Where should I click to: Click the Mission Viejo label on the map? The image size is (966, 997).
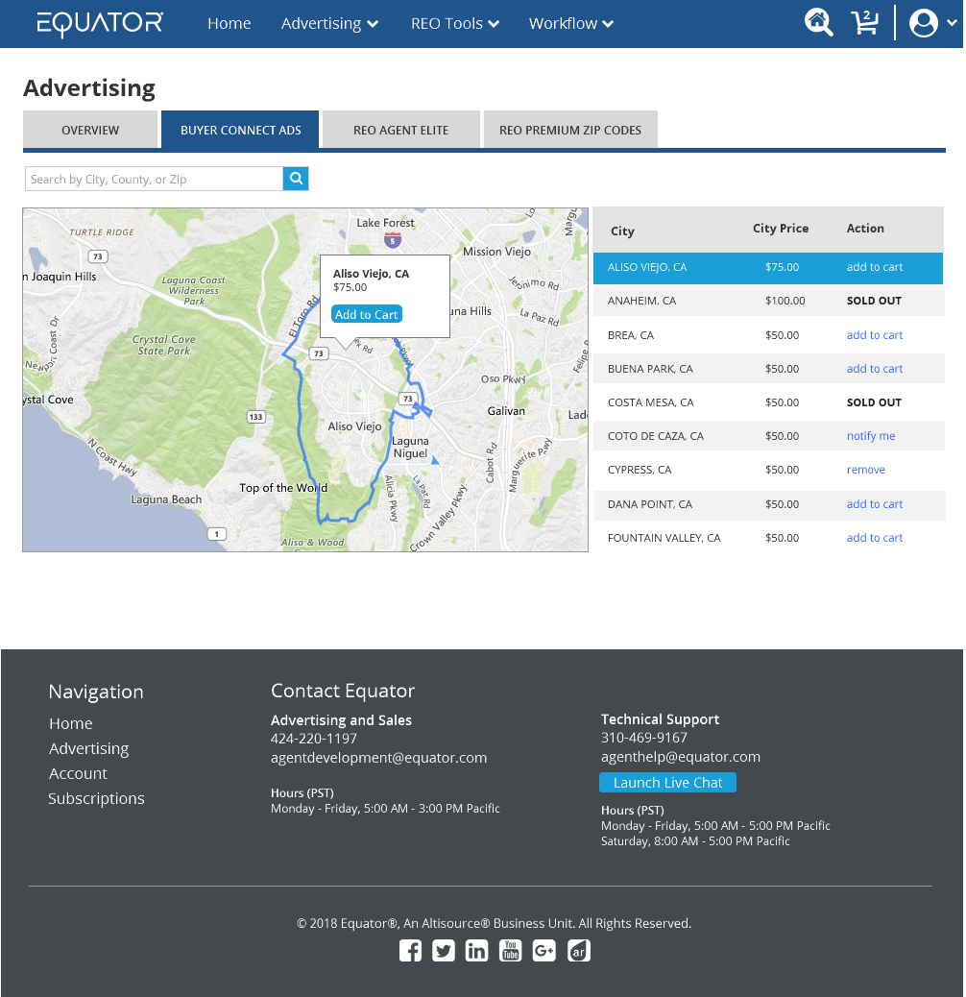[x=497, y=251]
